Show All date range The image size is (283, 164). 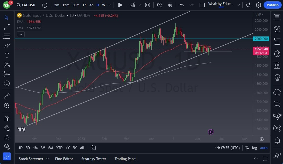click(x=82, y=148)
